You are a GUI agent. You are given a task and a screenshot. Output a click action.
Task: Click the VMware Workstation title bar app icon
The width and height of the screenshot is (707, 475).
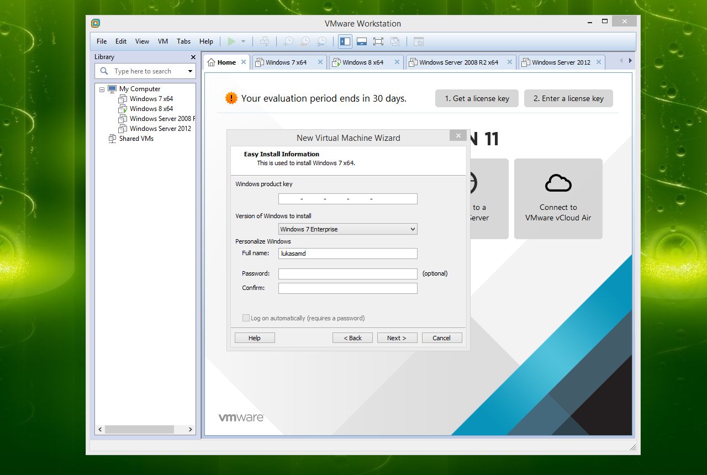tap(96, 23)
